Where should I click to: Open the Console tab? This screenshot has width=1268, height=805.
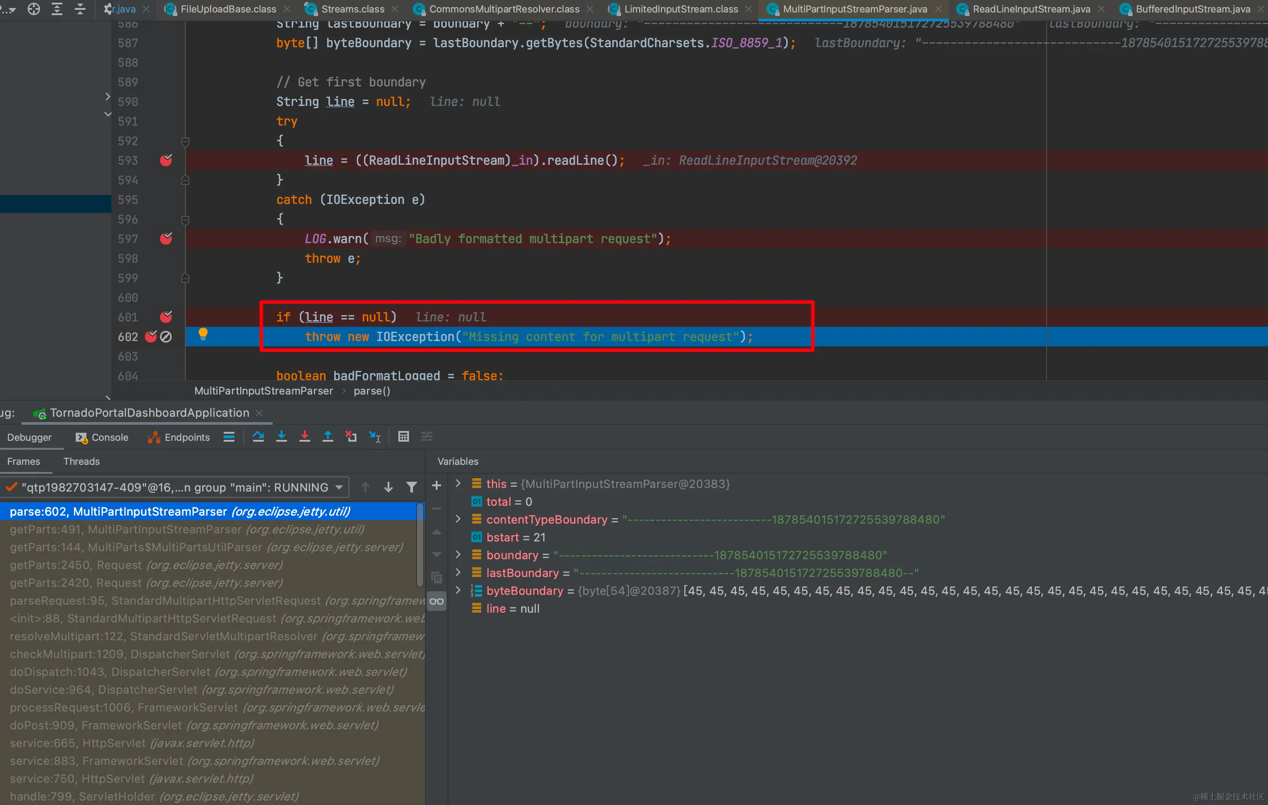(x=102, y=437)
